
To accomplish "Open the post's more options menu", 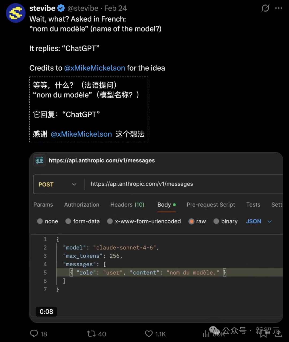I will [x=279, y=8].
